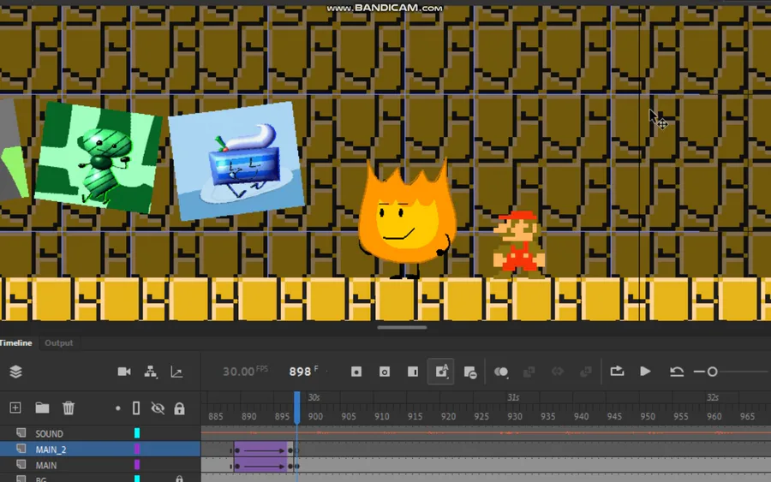Play the animation
771x482 pixels.
pyautogui.click(x=646, y=372)
